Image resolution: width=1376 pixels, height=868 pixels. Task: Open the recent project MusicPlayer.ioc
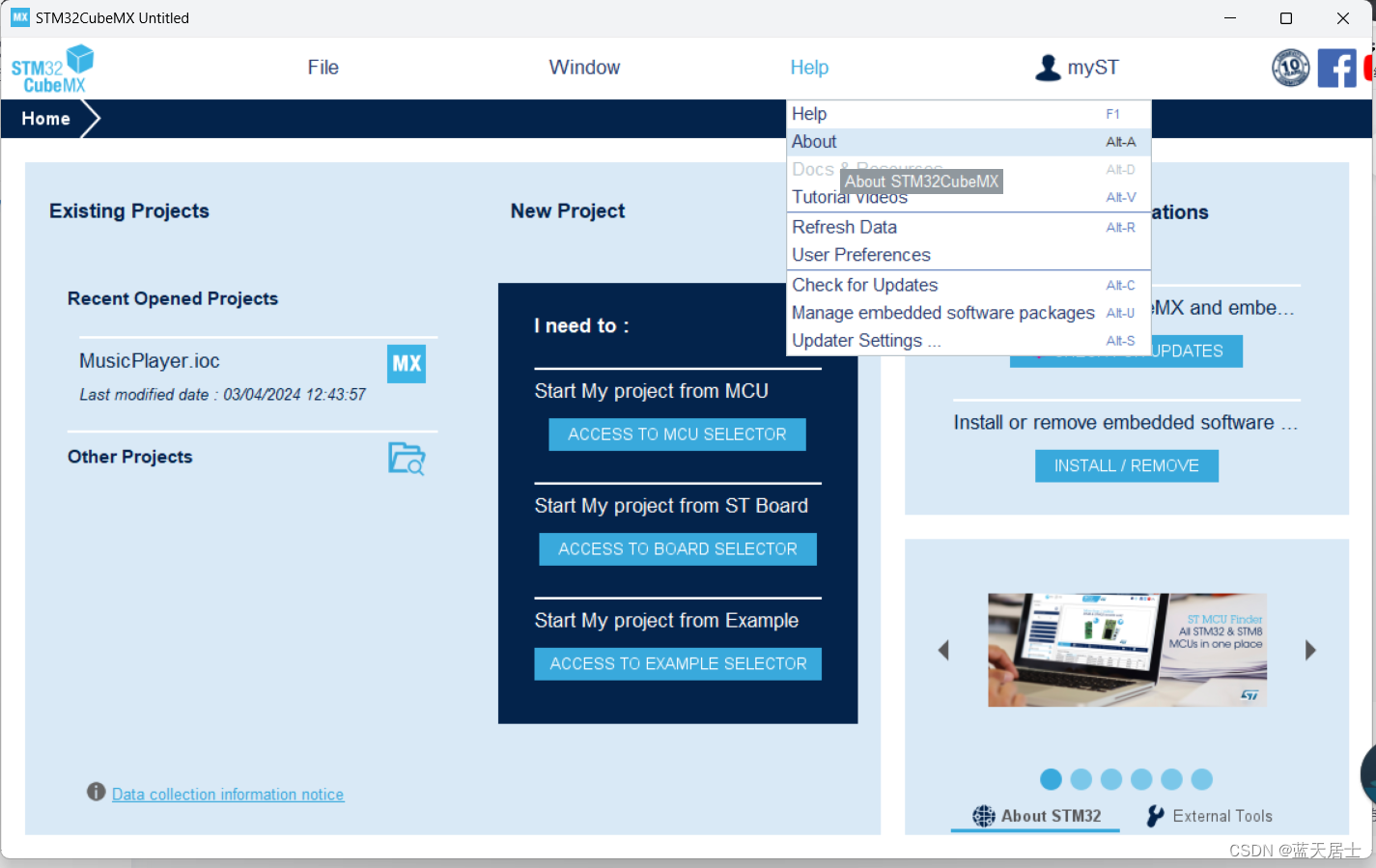[150, 361]
